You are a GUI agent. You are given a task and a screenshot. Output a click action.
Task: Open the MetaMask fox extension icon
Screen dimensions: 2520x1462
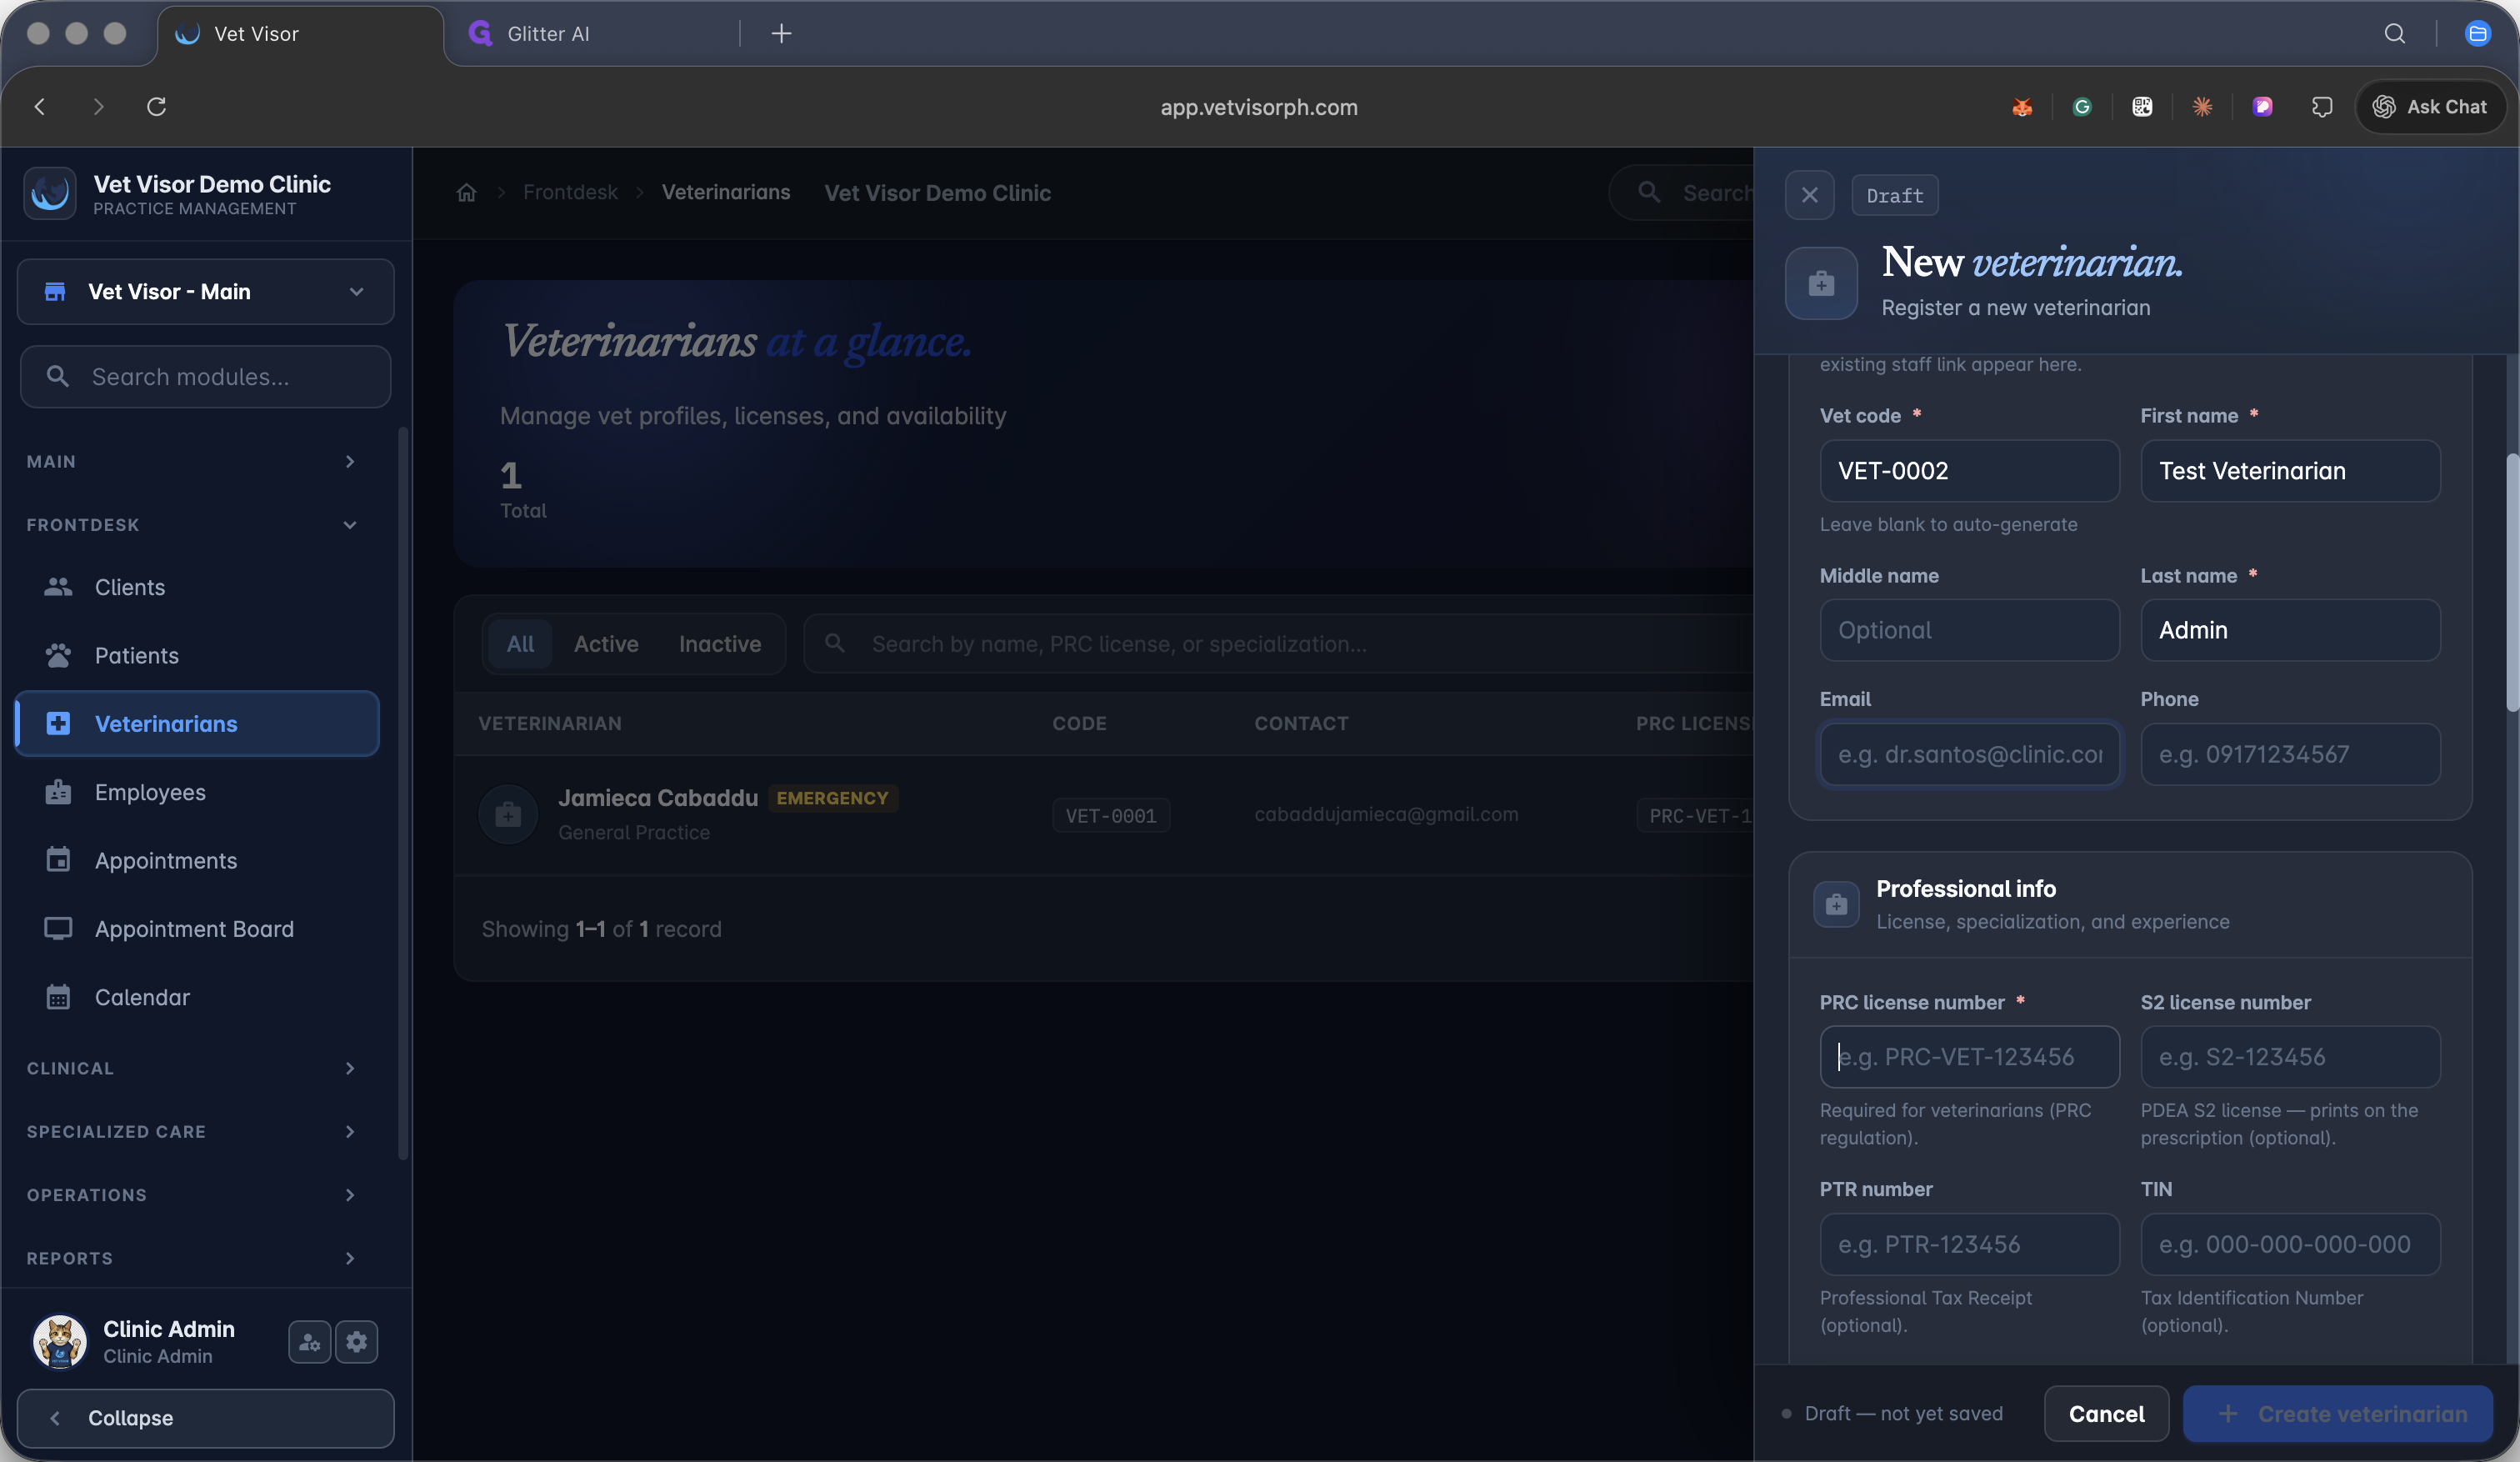(2022, 107)
